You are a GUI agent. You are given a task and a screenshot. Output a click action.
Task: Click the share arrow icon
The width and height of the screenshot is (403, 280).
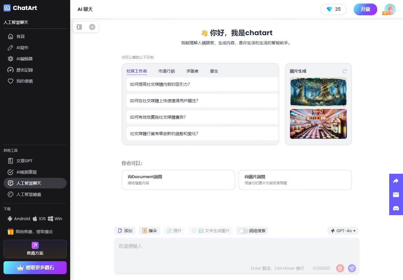tap(396, 181)
